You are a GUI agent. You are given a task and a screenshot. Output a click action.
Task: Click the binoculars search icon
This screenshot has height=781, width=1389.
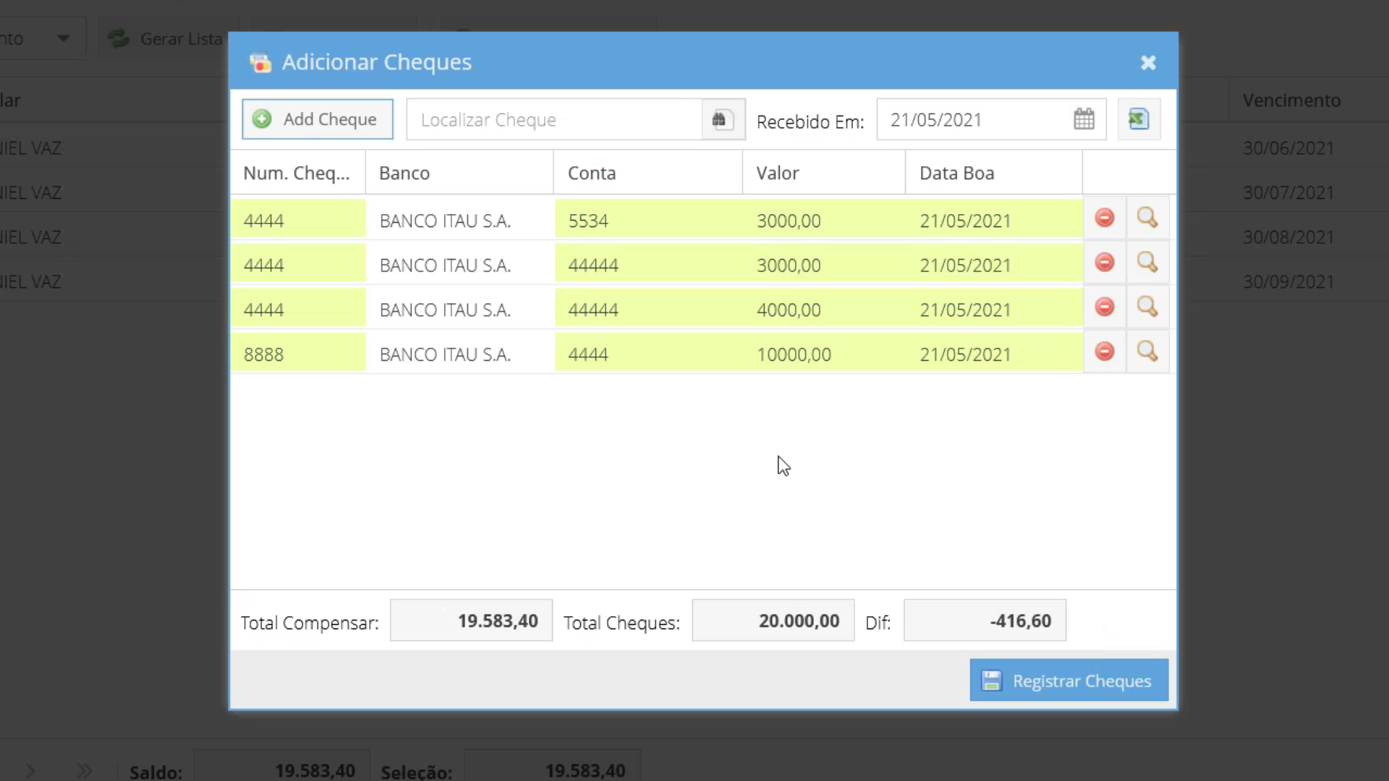coord(723,120)
